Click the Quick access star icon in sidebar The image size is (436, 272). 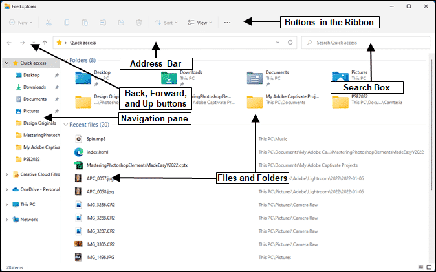(x=16, y=63)
